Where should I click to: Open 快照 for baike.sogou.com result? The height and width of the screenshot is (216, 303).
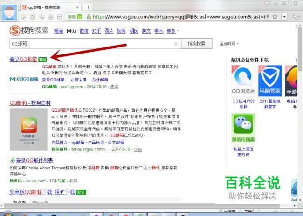coord(138,149)
